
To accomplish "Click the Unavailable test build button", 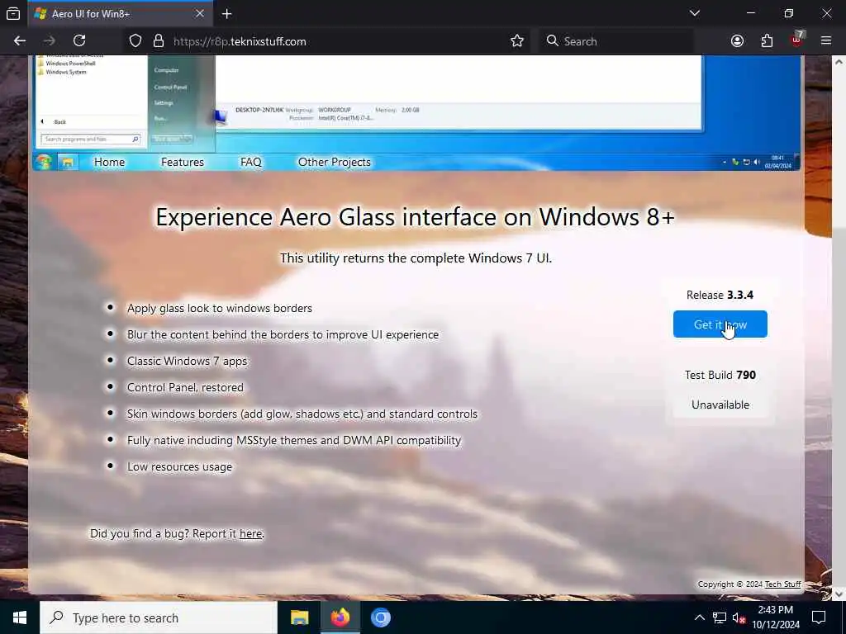I will click(720, 405).
